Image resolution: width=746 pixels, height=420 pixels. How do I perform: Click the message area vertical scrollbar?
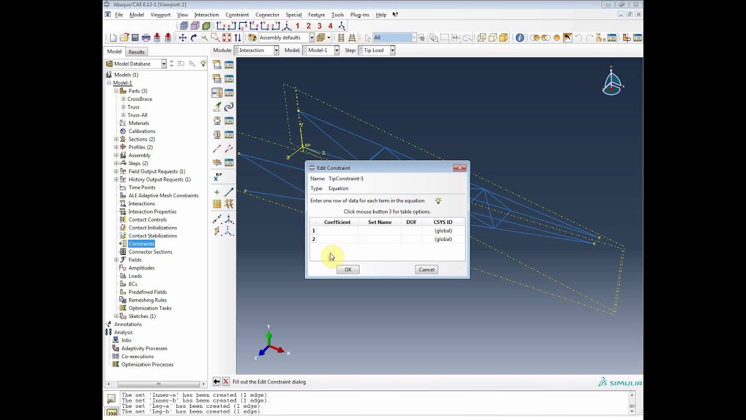tap(632, 402)
